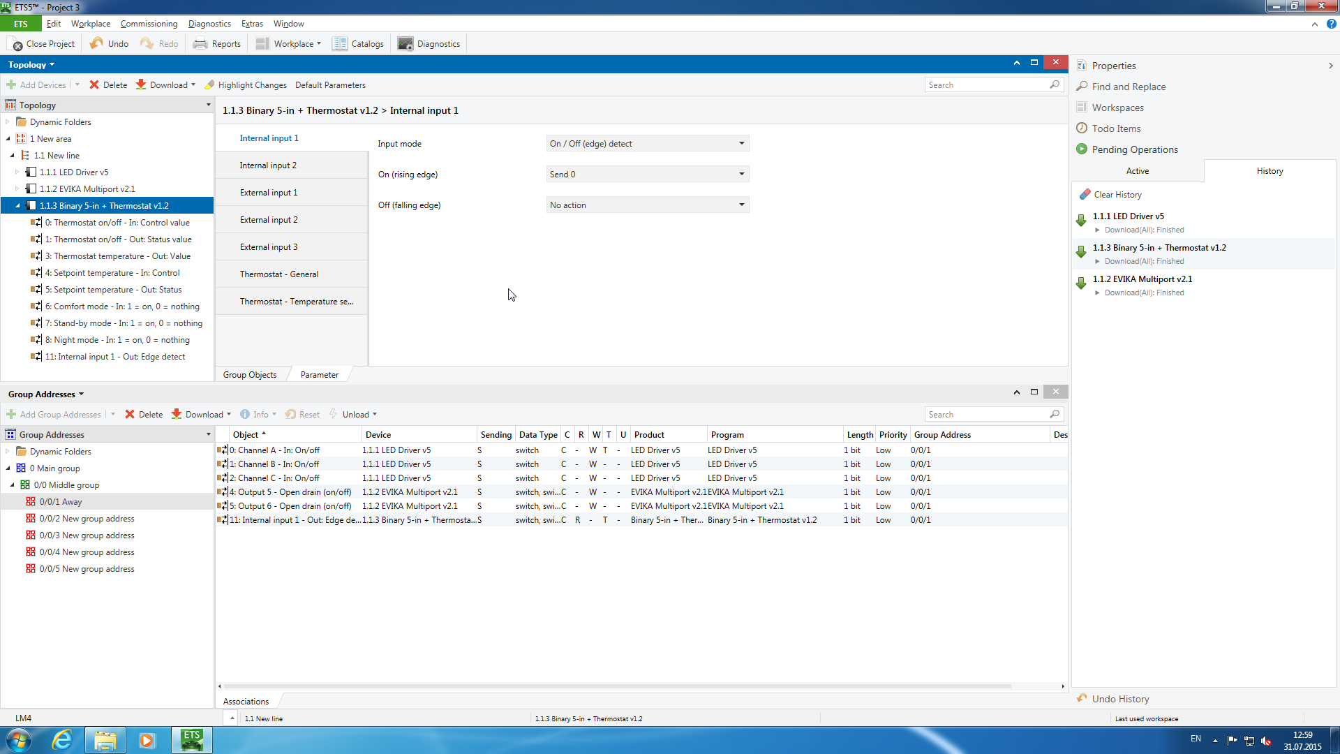Switch to the Active tab
The width and height of the screenshot is (1340, 754).
coord(1137,171)
